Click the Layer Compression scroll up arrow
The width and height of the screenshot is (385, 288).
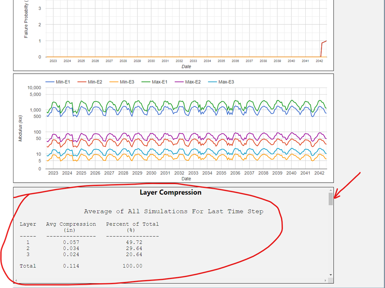pyautogui.click(x=331, y=190)
